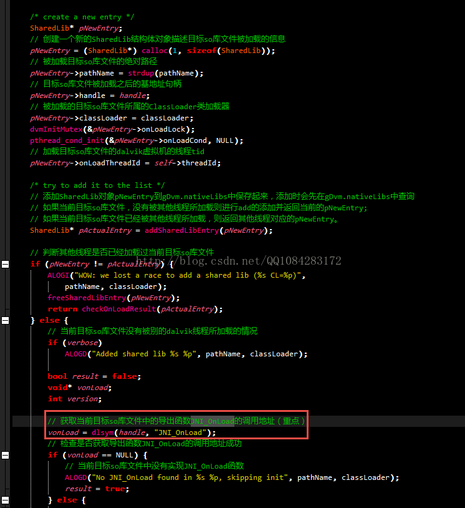The width and height of the screenshot is (465, 508).
Task: Click the 'onLoadThreadId' assignment line
Action: click(x=125, y=163)
